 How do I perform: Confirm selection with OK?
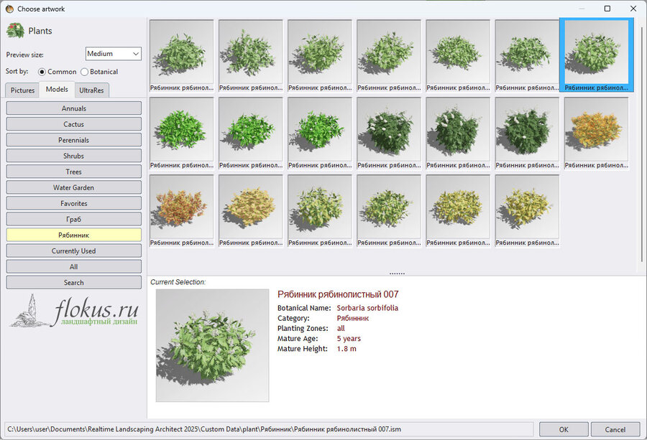click(564, 429)
